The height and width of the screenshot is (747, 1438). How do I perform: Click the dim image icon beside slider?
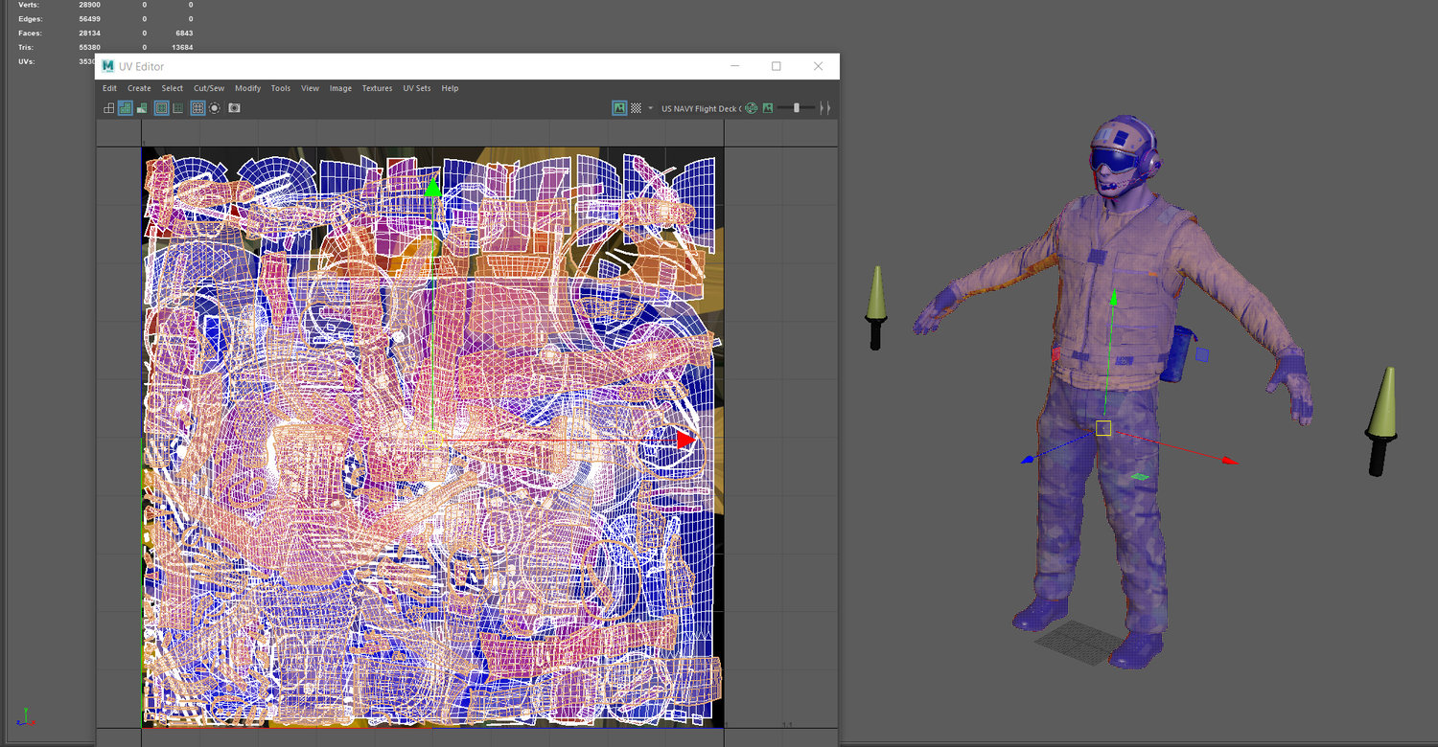(x=768, y=108)
